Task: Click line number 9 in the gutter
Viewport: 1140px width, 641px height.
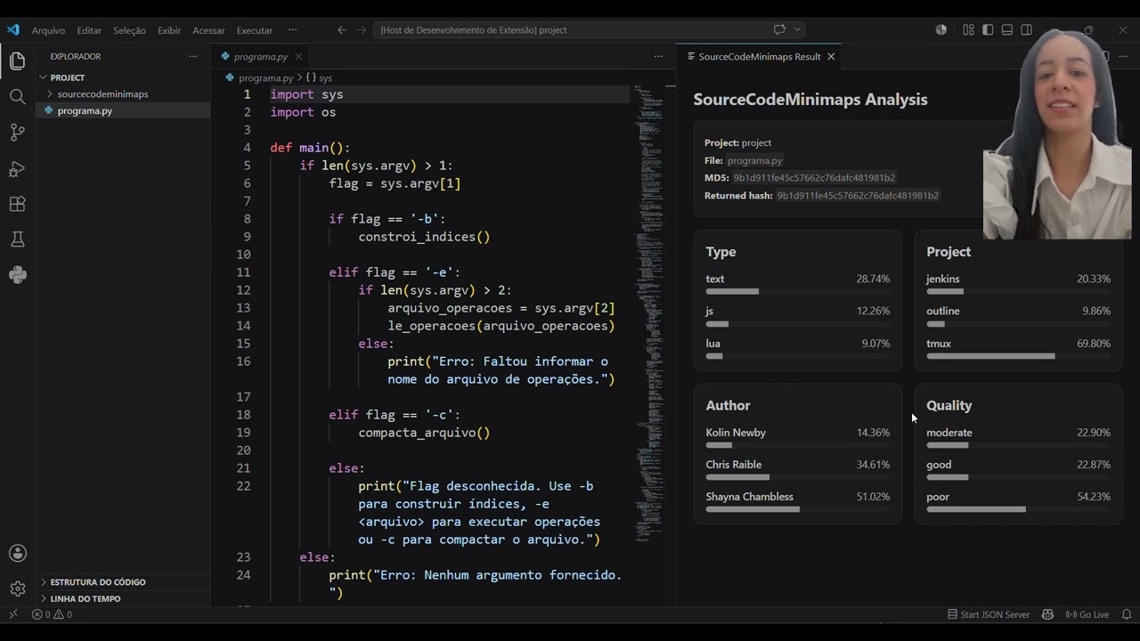Action: 247,237
